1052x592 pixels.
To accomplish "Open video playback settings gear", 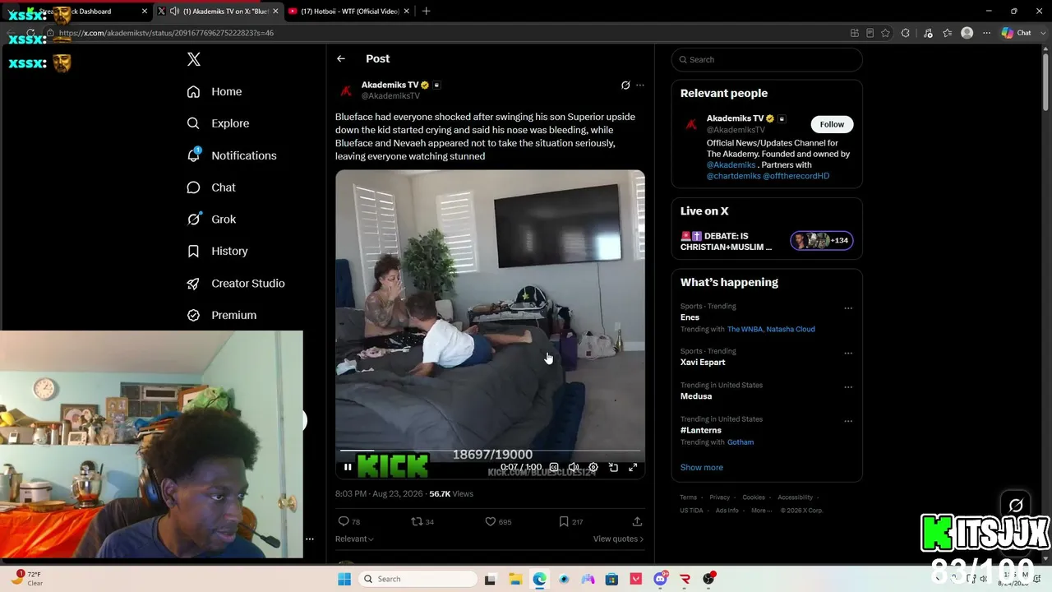I will click(593, 467).
